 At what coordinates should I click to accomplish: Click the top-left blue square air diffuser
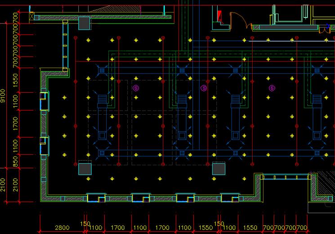102,71
